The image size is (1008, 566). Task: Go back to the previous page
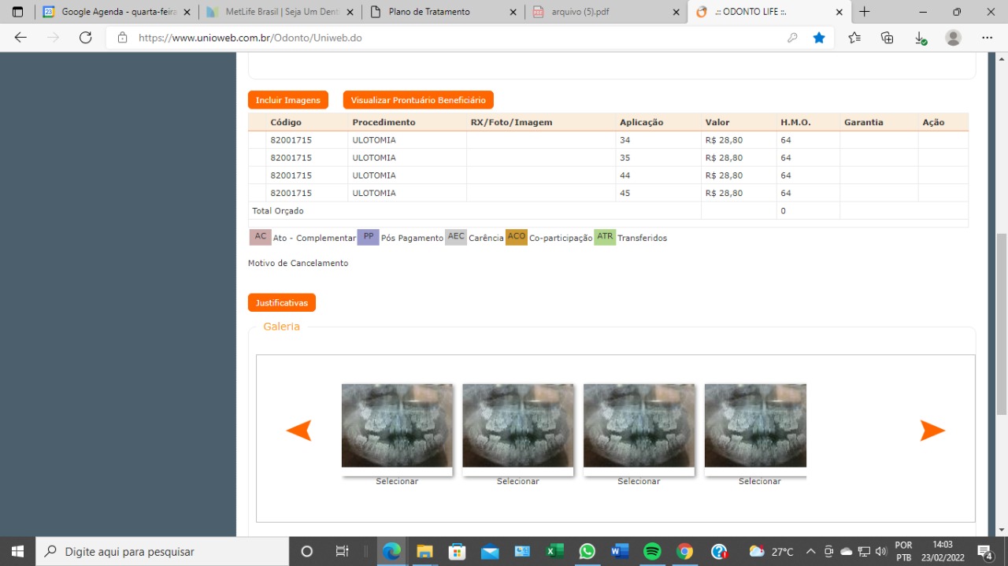click(20, 37)
